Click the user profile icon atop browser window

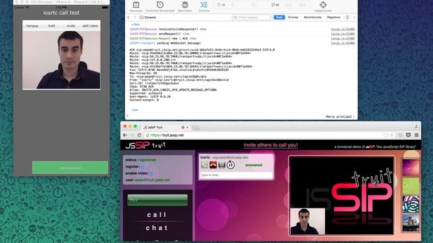tap(416, 126)
